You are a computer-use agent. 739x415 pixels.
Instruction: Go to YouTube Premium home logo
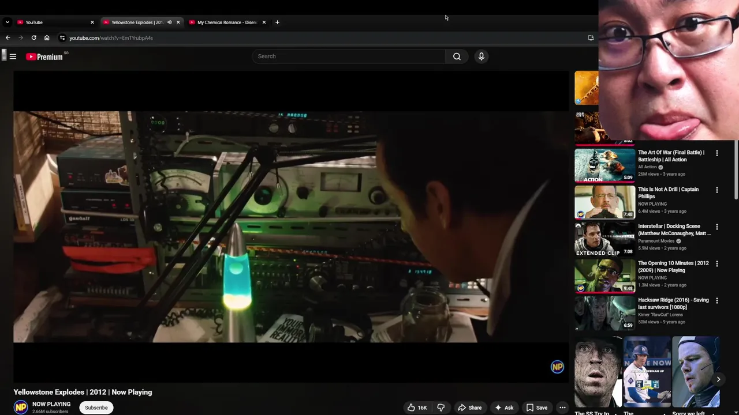click(x=44, y=56)
